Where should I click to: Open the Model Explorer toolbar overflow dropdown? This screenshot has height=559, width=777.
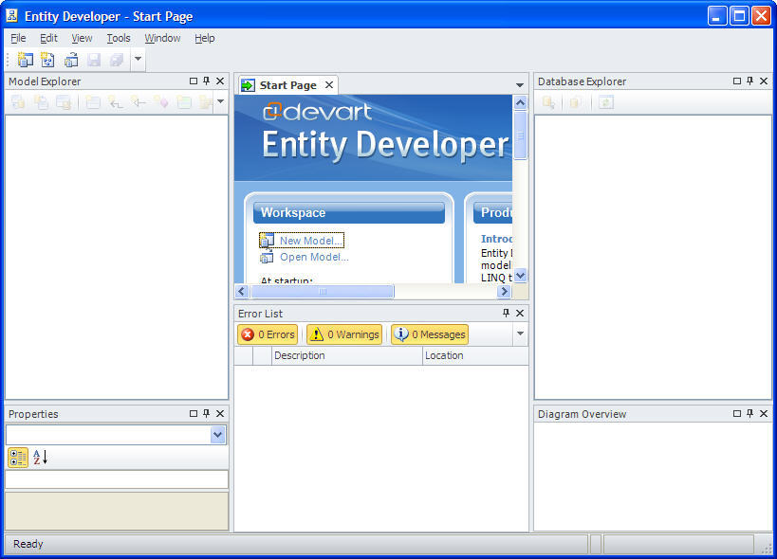(x=220, y=102)
